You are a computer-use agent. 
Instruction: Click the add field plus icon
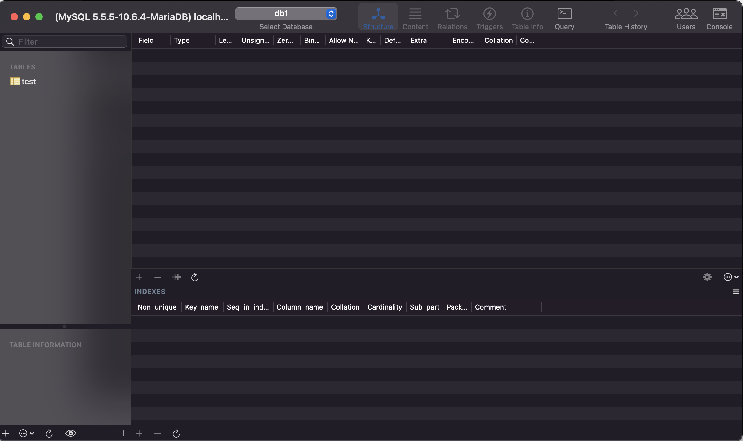coord(139,277)
